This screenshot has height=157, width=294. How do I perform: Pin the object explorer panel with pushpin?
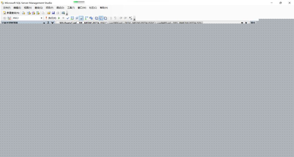point(48,23)
